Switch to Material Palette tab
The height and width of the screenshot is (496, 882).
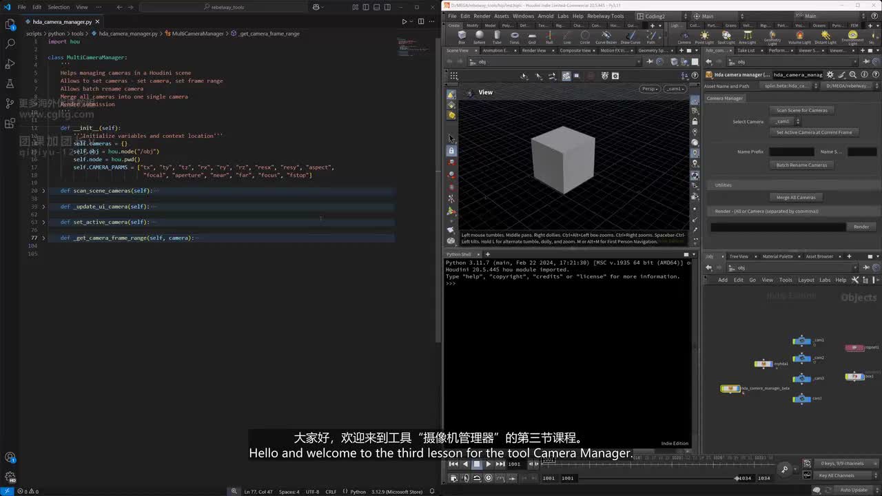coord(777,256)
